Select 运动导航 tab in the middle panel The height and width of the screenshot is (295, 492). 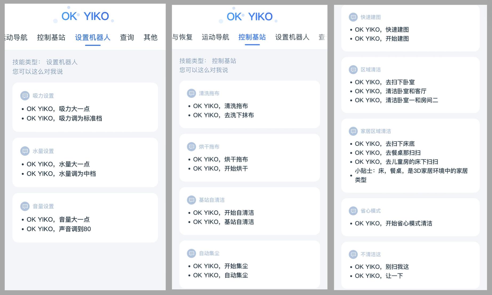point(215,37)
